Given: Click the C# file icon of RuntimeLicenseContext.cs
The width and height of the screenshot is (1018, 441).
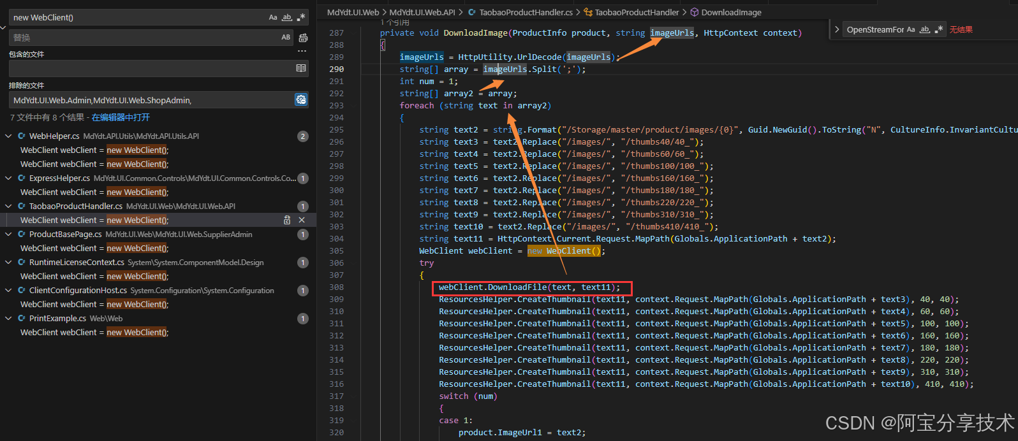Looking at the screenshot, I should click(22, 262).
